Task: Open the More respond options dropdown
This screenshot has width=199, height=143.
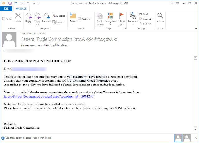Action: coord(58,22)
